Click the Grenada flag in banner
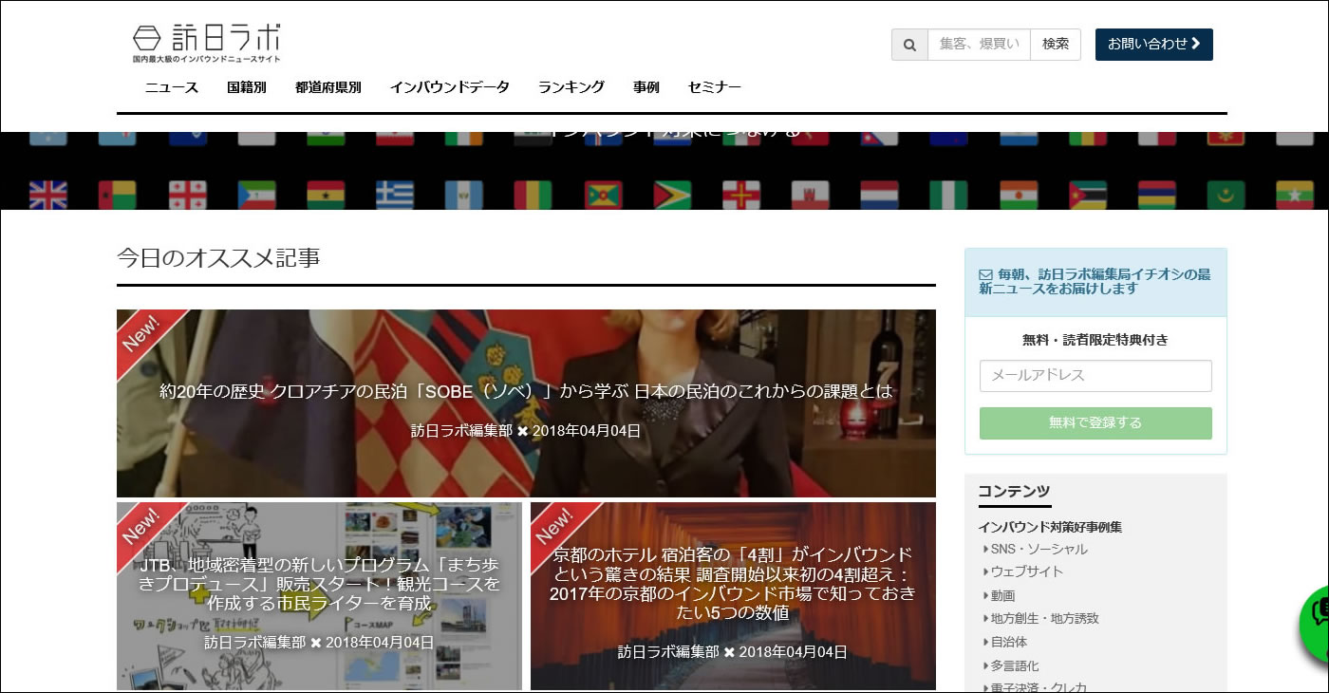Viewport: 1329px width, 693px height. pos(602,195)
